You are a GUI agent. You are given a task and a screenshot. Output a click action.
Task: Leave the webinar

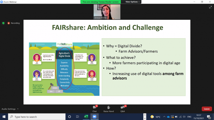(x=207, y=109)
